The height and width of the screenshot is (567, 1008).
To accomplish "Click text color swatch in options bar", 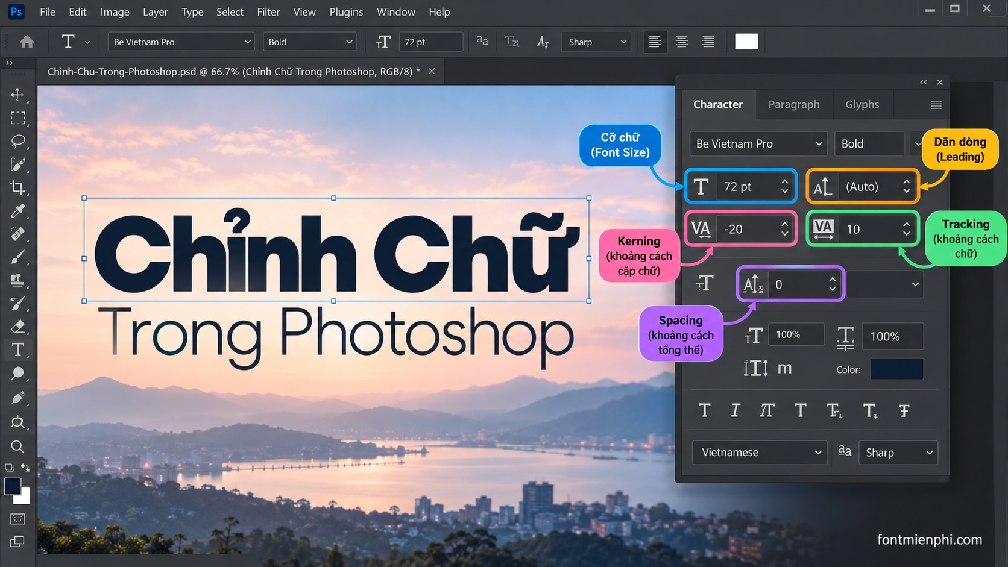I will (746, 42).
